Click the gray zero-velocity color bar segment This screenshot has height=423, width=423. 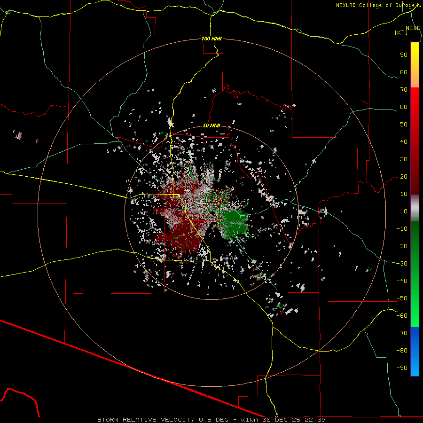[415, 208]
